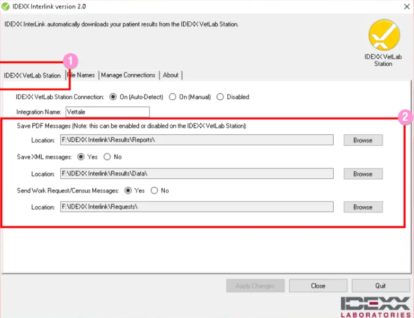This screenshot has height=318, width=414.
Task: Click the 'Send Work Request/Census Messages:' label
Action: pyautogui.click(x=68, y=190)
